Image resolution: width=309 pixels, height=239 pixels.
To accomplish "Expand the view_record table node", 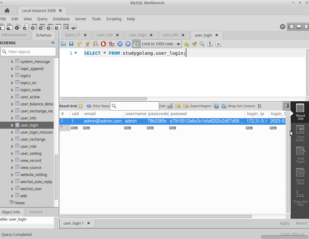I will point(12,161).
